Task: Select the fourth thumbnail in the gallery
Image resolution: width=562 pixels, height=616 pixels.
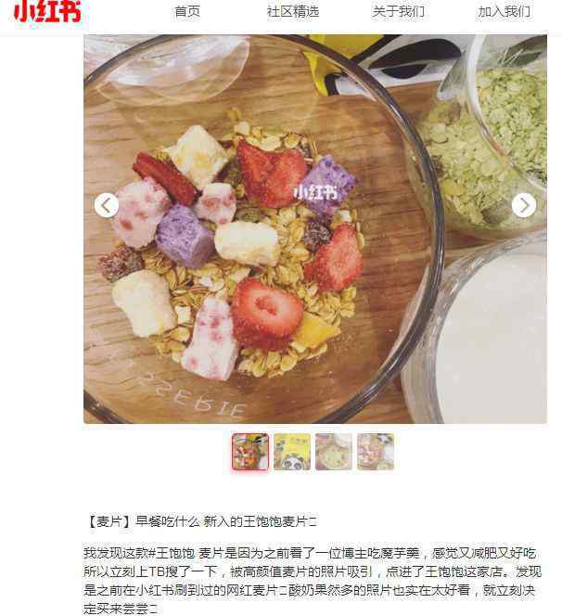Action: tap(376, 452)
